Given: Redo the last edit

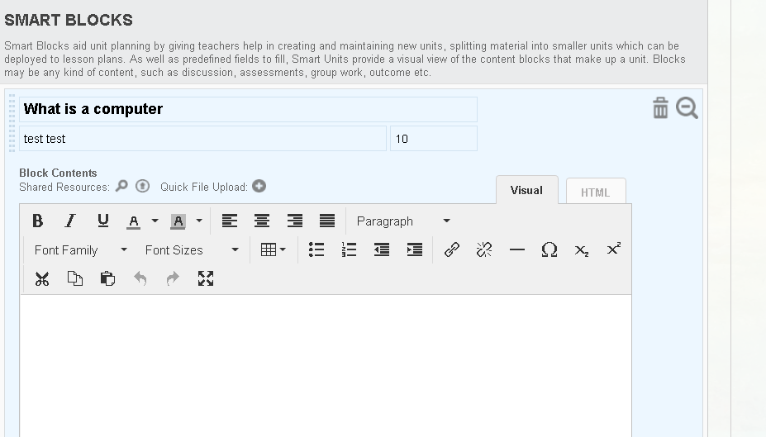Looking at the screenshot, I should pyautogui.click(x=173, y=278).
